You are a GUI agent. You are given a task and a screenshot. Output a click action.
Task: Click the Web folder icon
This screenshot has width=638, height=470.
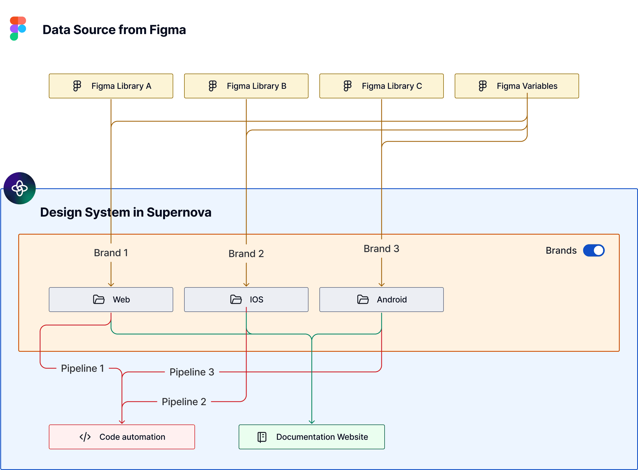[x=98, y=299]
